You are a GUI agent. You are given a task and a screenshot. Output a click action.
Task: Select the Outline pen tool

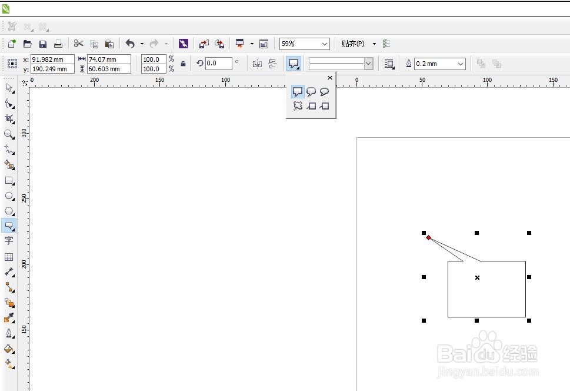9,333
